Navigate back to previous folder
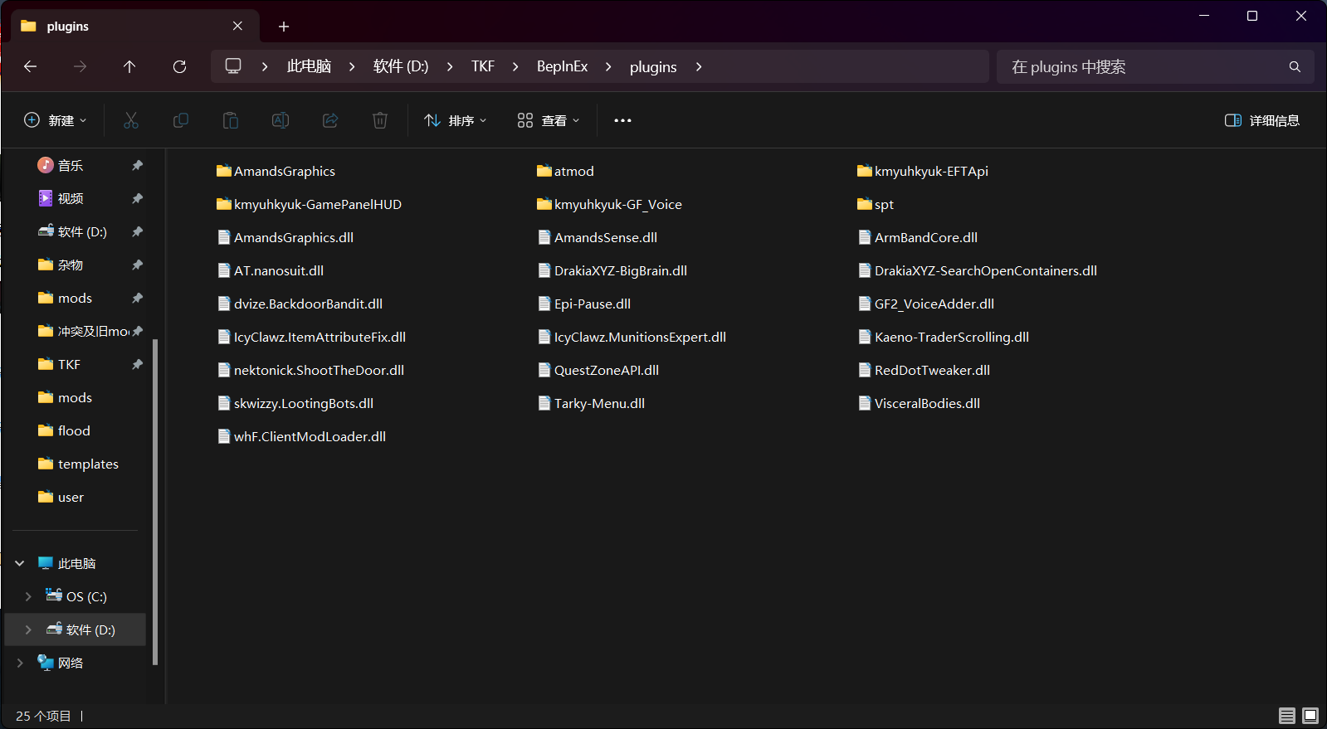The image size is (1327, 729). pos(31,66)
